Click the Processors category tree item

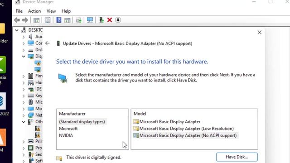35,148
